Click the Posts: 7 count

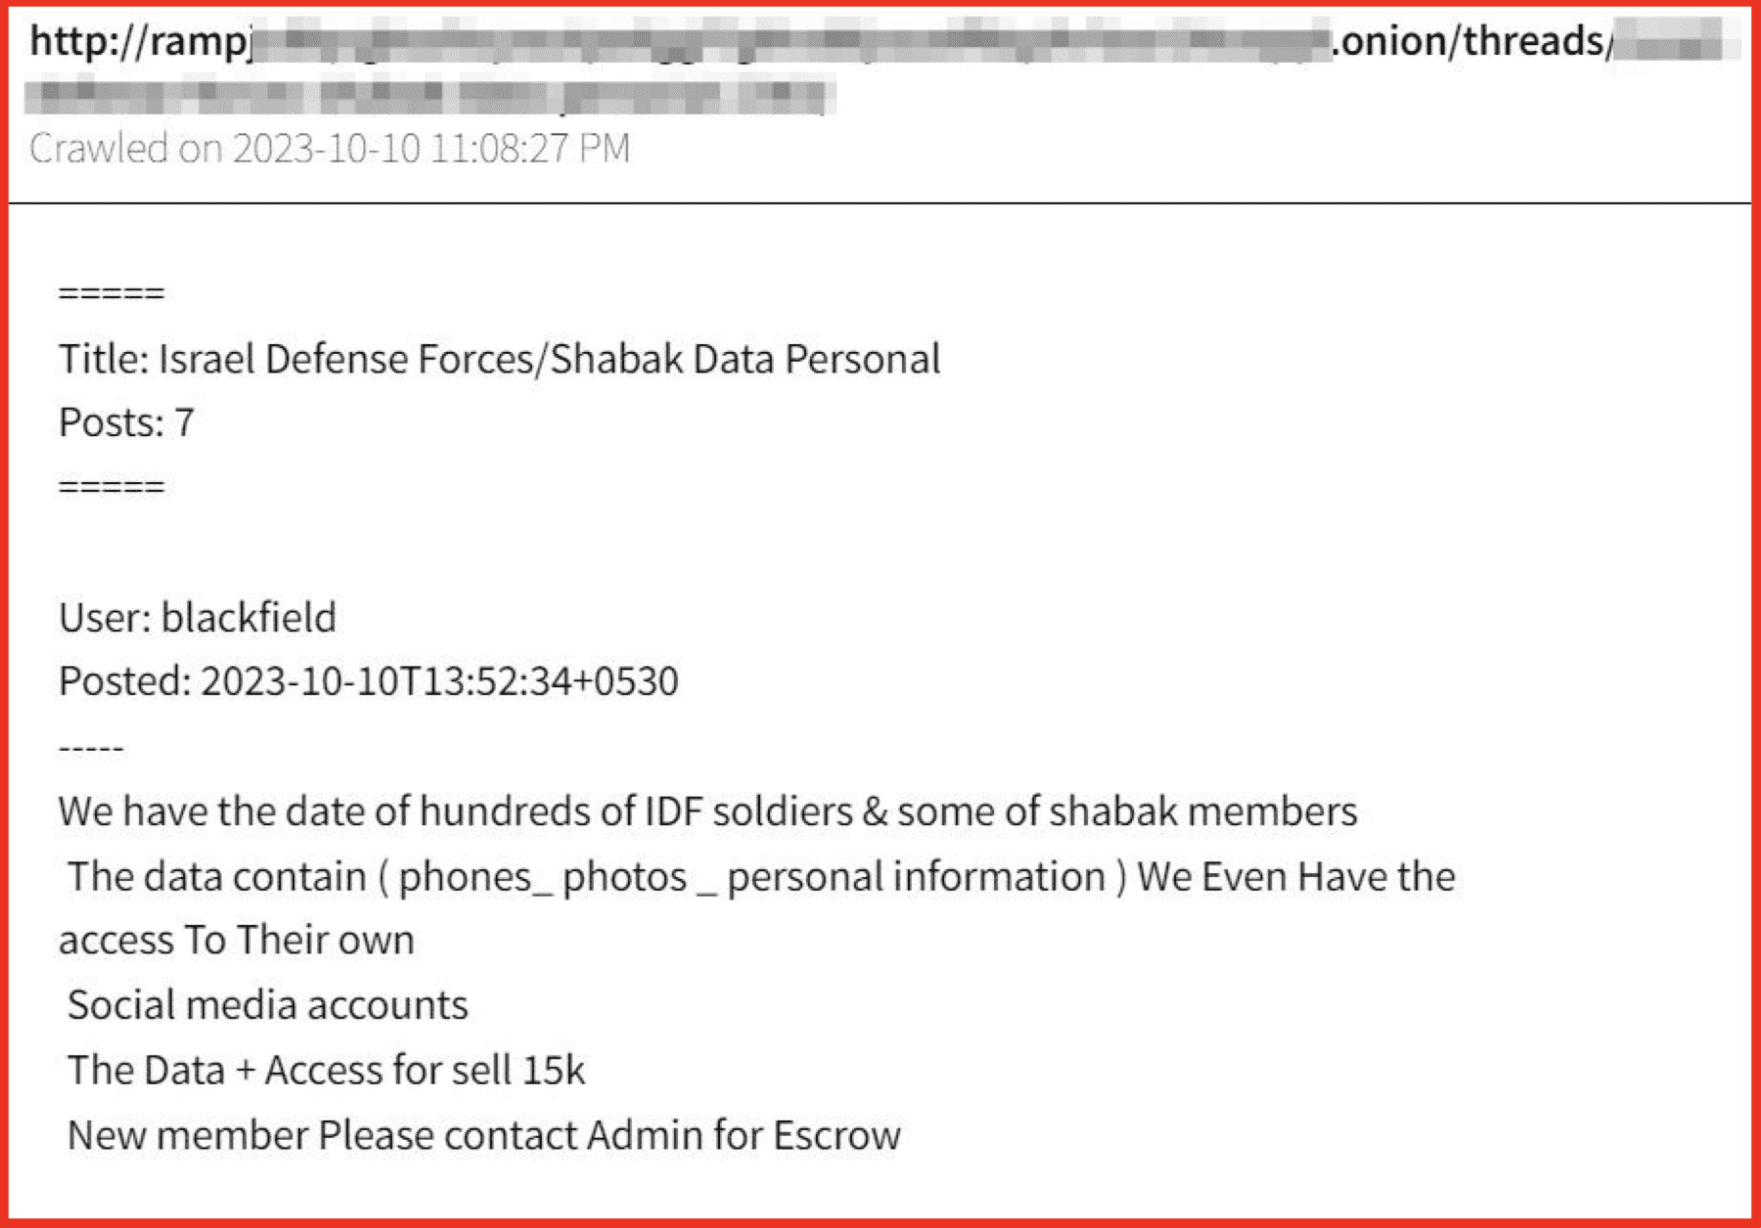pyautogui.click(x=127, y=423)
